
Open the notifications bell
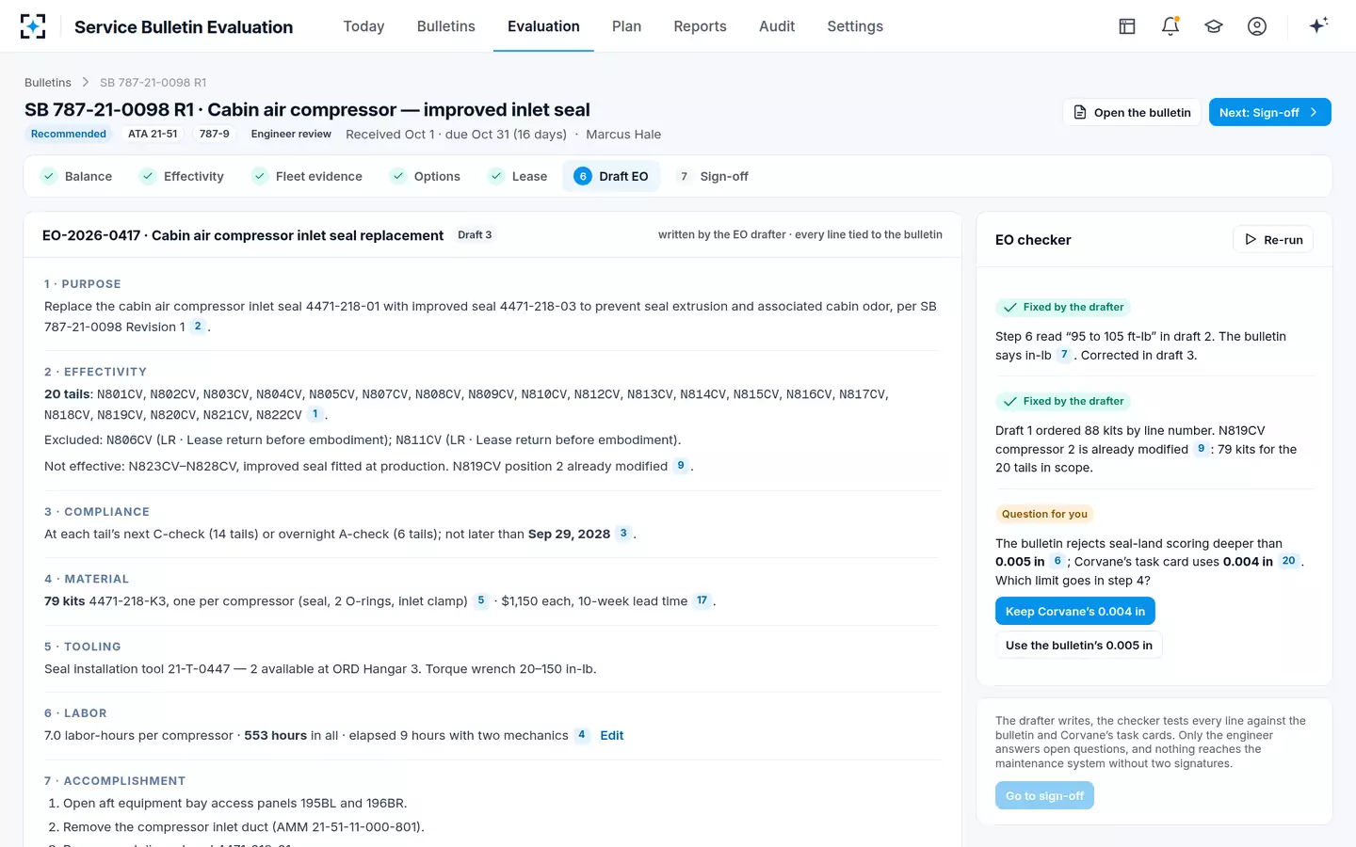click(1170, 26)
